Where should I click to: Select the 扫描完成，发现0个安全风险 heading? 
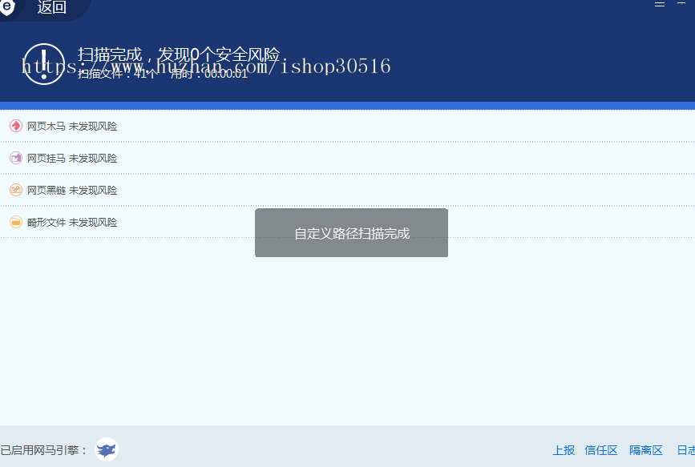179,54
